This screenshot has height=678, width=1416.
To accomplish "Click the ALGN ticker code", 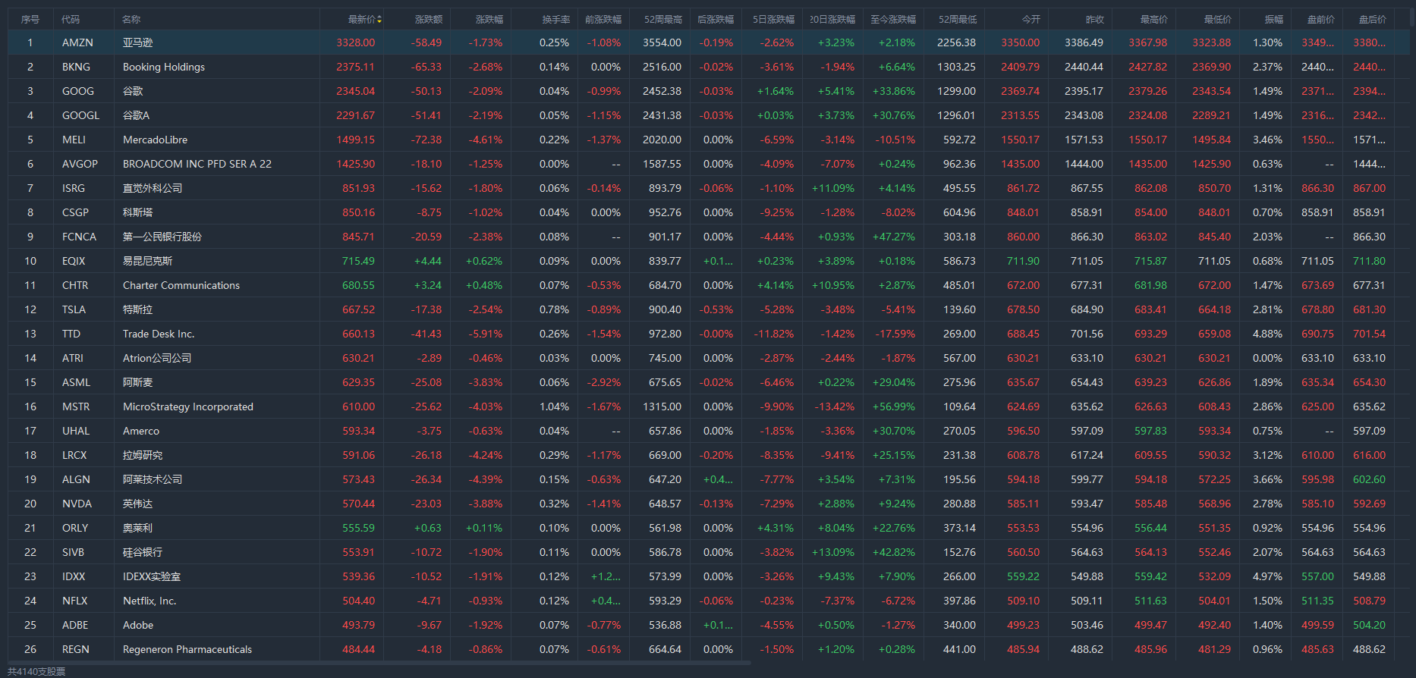I will [76, 479].
